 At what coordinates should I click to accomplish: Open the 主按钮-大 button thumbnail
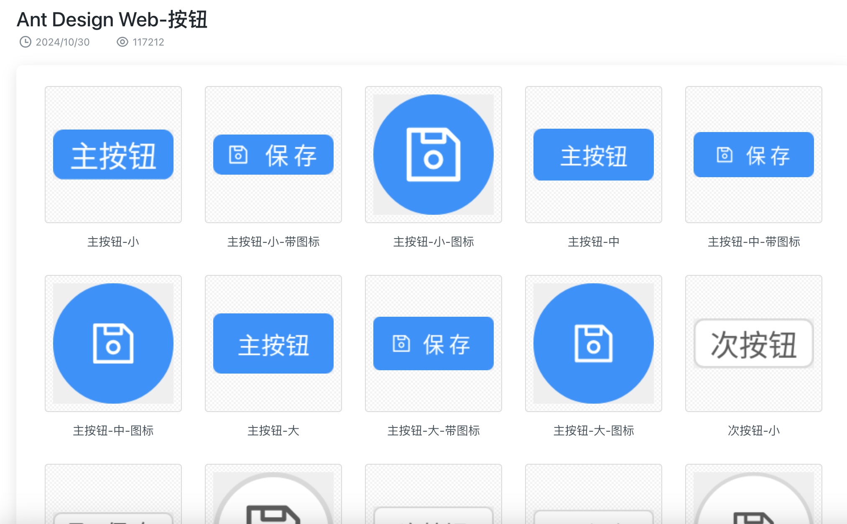(x=273, y=343)
